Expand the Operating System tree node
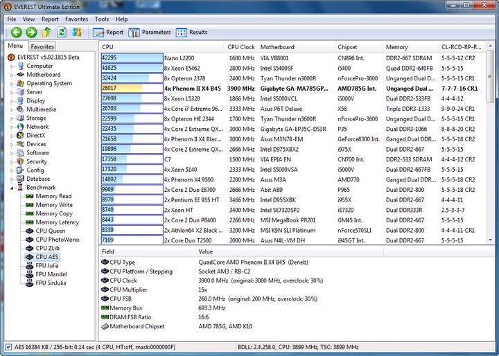499x356 pixels. [x=12, y=84]
